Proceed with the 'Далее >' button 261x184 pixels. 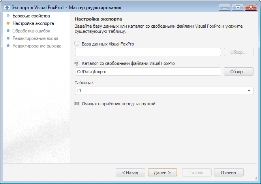coord(162,173)
